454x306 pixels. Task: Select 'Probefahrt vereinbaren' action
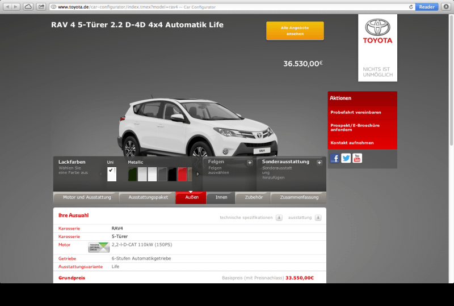356,112
